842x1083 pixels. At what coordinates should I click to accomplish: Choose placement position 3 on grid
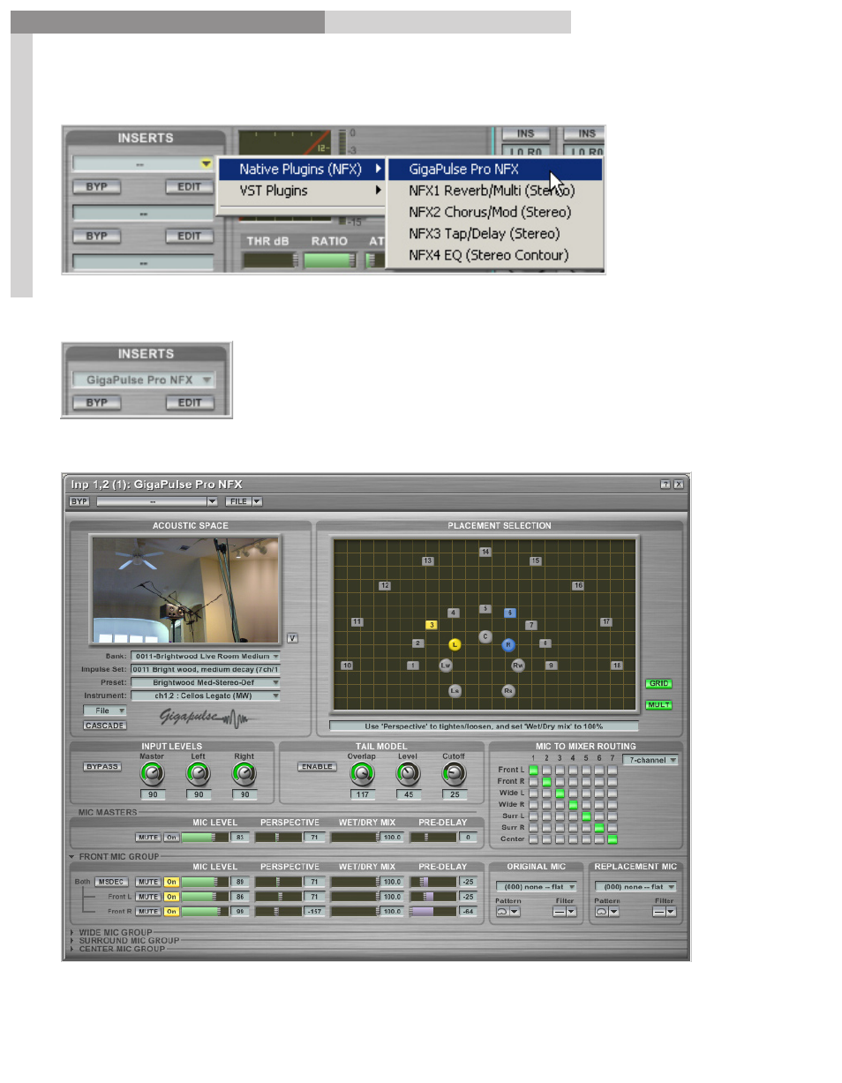(432, 625)
